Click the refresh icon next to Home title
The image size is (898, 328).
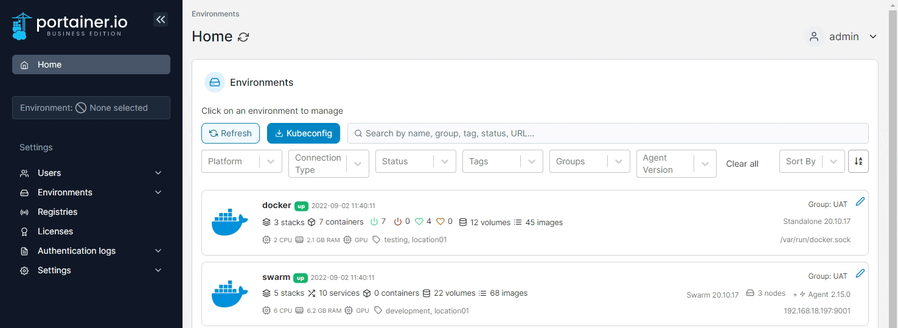pyautogui.click(x=243, y=37)
